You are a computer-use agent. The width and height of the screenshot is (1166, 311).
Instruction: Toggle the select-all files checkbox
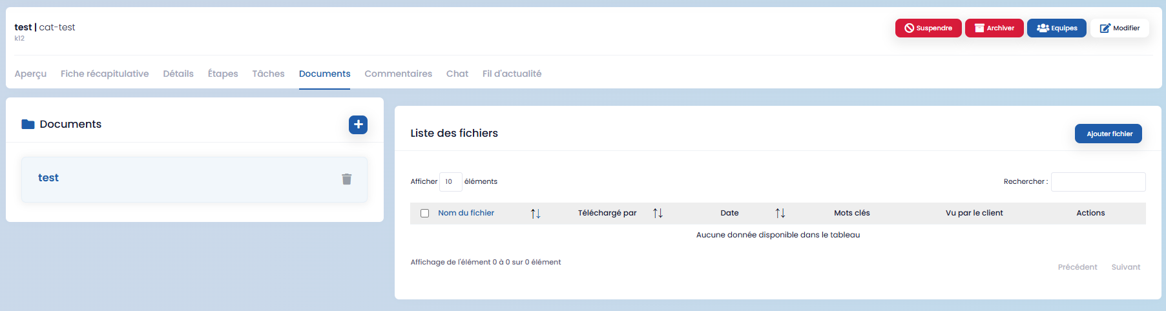coord(424,214)
